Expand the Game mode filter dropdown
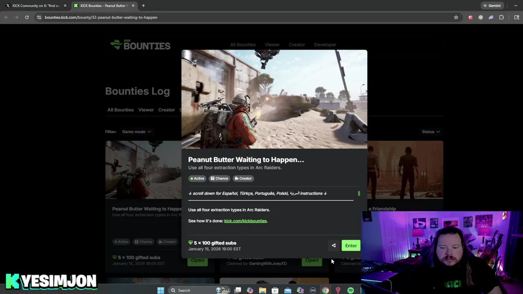This screenshot has width=523, height=294. 136,131
